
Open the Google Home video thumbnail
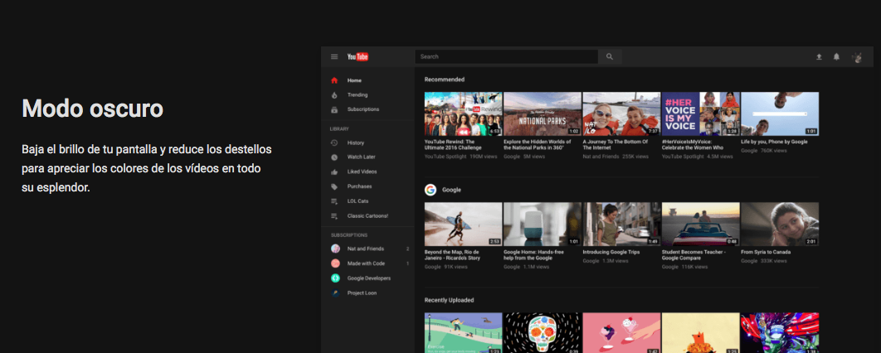[x=543, y=224]
